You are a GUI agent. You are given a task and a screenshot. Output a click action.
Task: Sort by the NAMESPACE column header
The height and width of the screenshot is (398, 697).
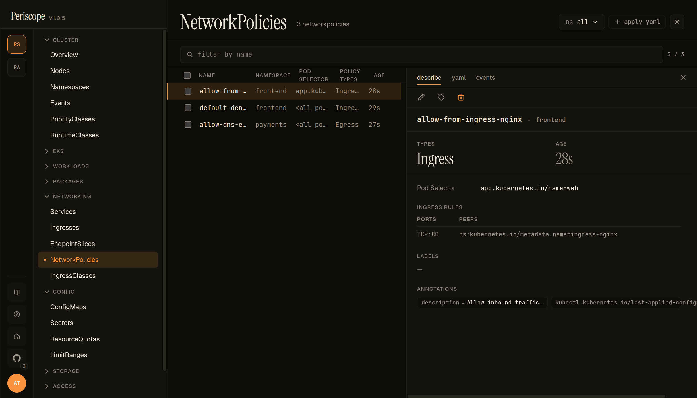273,75
